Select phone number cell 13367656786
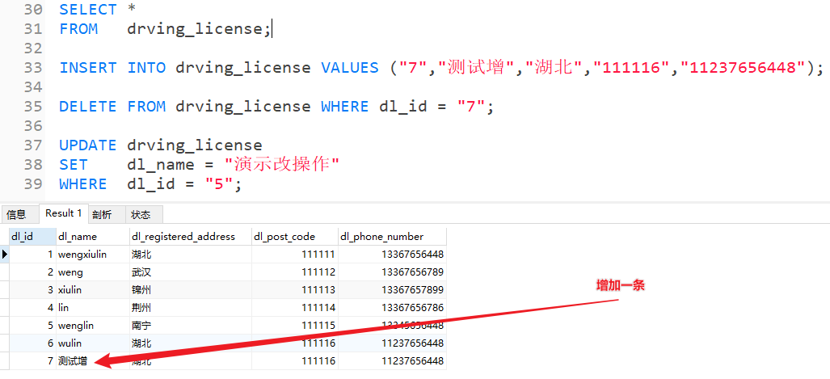Screen dimensions: 830x379 tap(392, 308)
